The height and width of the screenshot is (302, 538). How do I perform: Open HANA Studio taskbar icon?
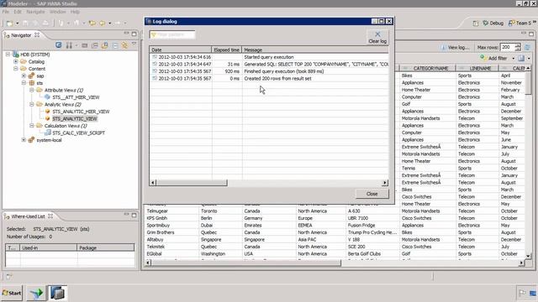(57, 294)
